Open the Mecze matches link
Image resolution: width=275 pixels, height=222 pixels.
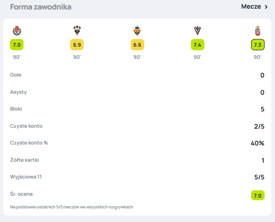[x=251, y=7]
